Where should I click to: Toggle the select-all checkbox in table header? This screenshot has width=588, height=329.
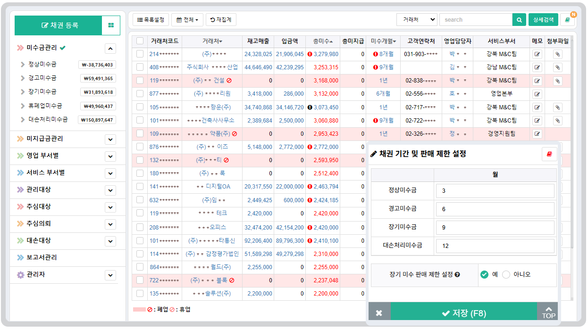click(140, 41)
